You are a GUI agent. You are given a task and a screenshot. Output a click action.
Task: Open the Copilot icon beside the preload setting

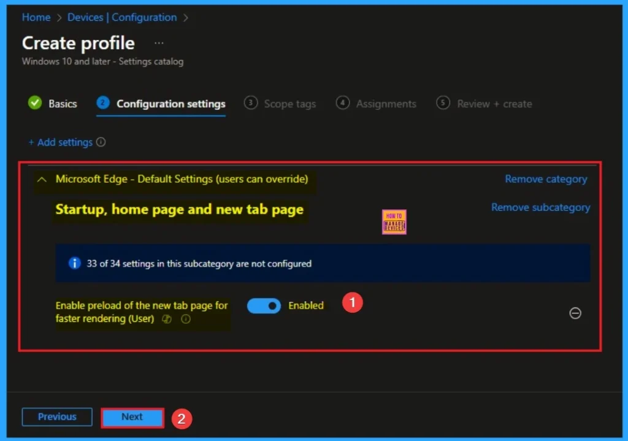tap(167, 319)
